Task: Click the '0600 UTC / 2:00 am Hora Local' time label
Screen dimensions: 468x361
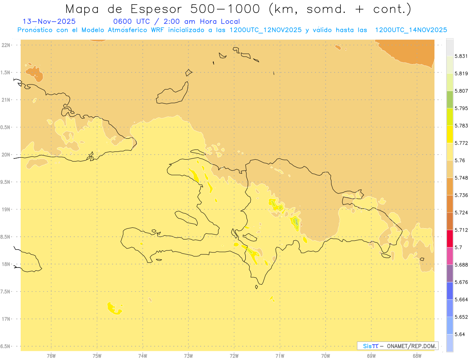Action: [x=176, y=22]
